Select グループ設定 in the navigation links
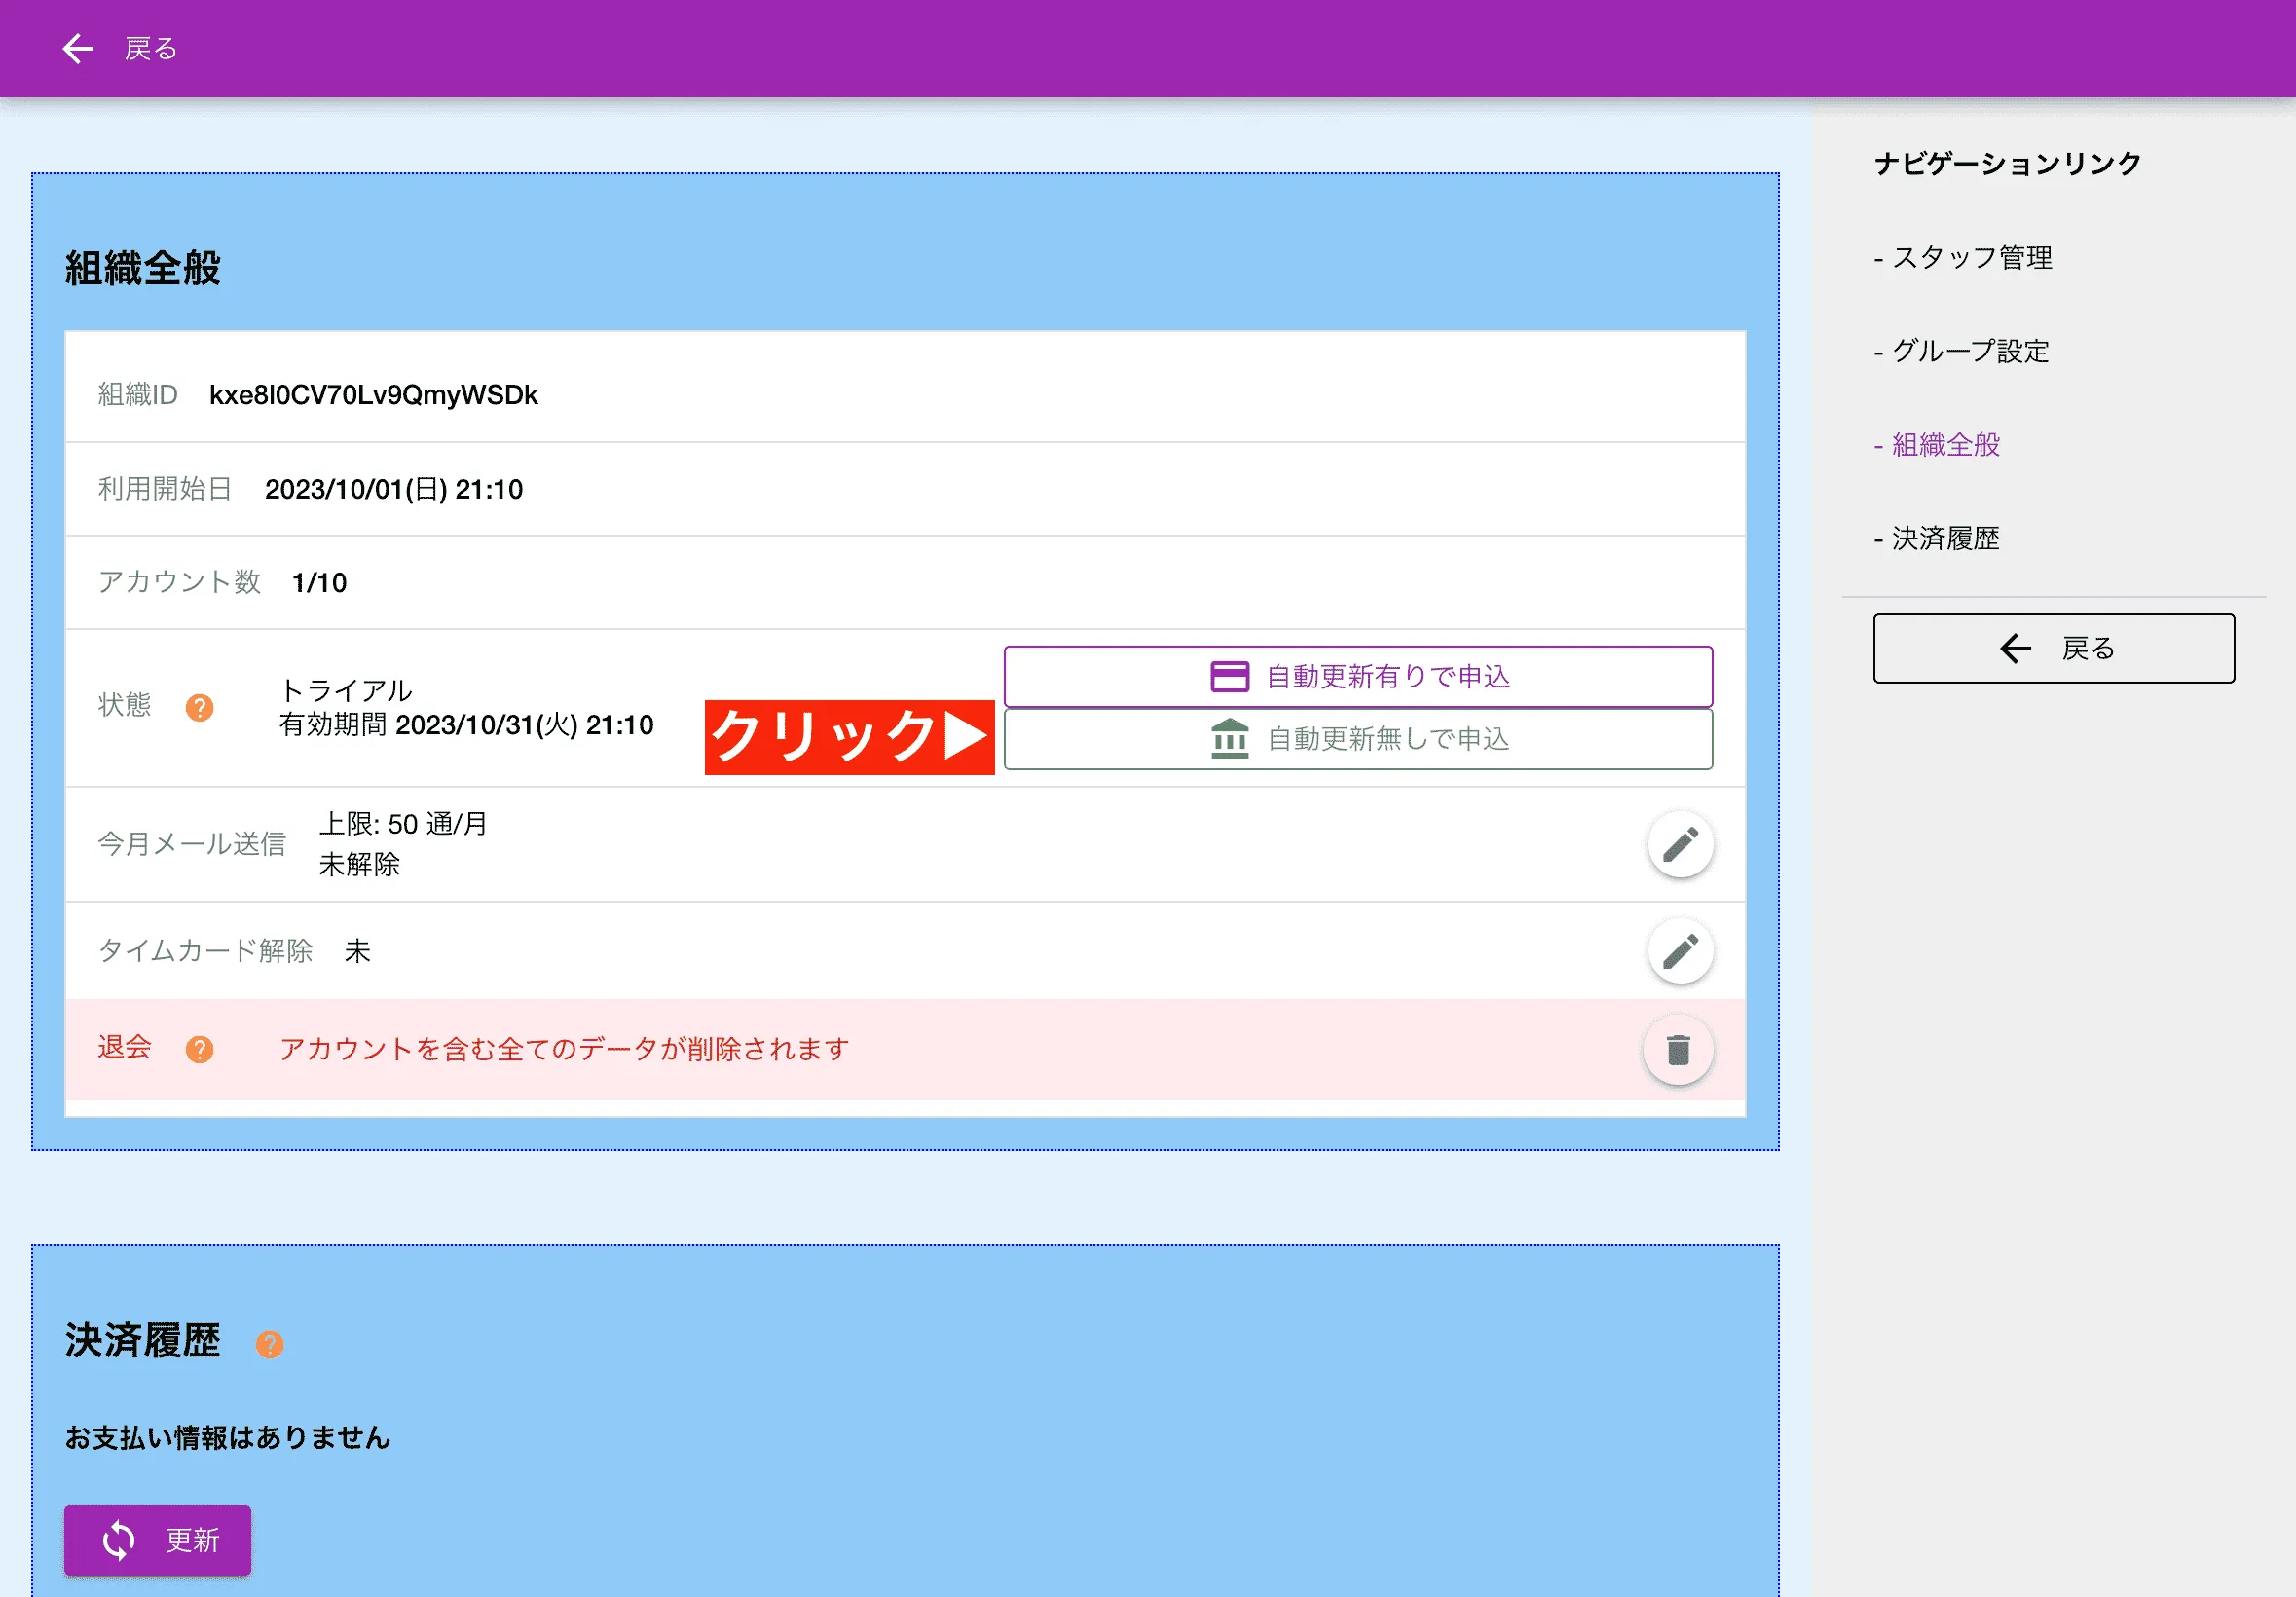 tap(1971, 351)
